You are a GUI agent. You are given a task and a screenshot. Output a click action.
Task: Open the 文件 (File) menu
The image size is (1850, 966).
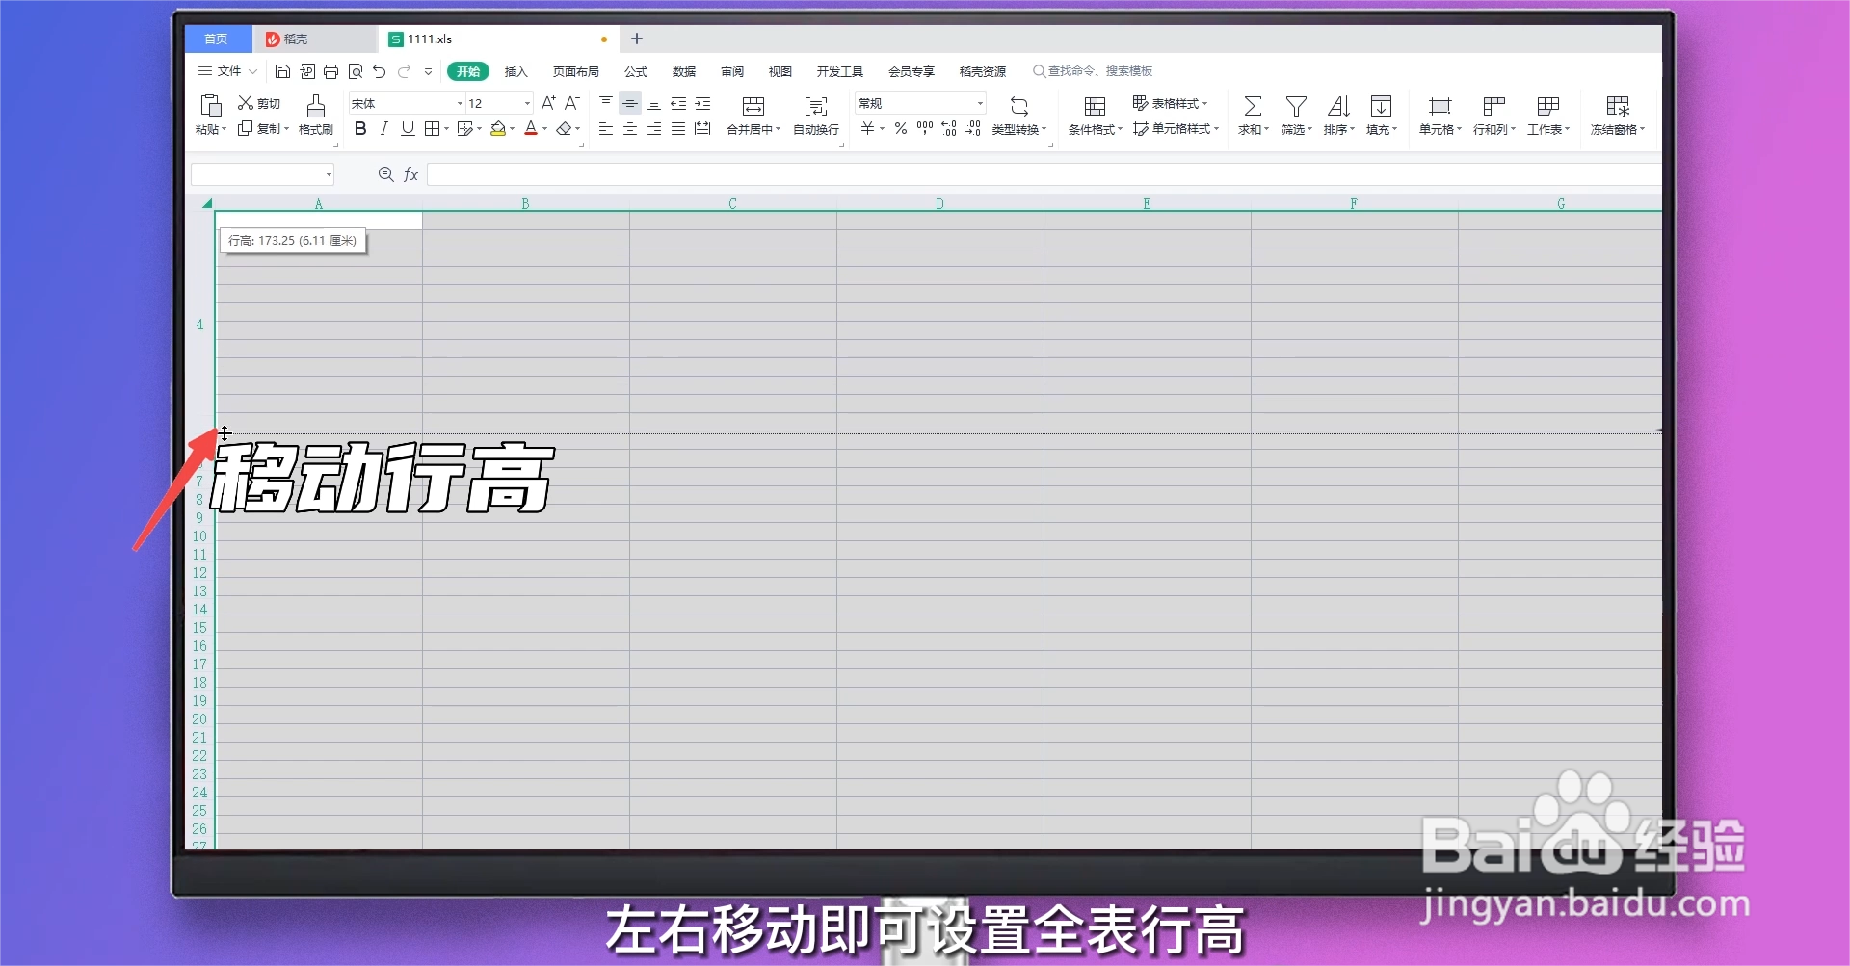tap(227, 71)
